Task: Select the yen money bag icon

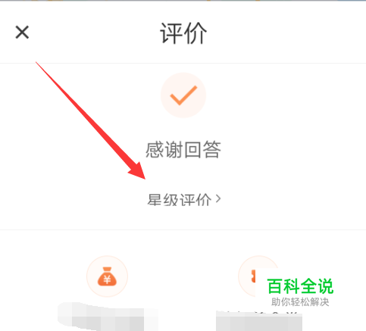Action: [x=107, y=276]
